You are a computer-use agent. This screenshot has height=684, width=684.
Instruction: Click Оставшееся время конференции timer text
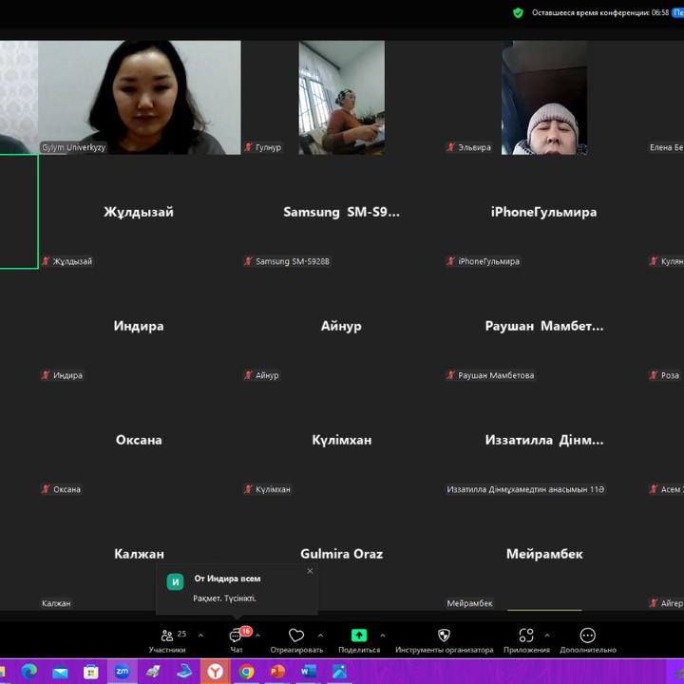coord(600,12)
